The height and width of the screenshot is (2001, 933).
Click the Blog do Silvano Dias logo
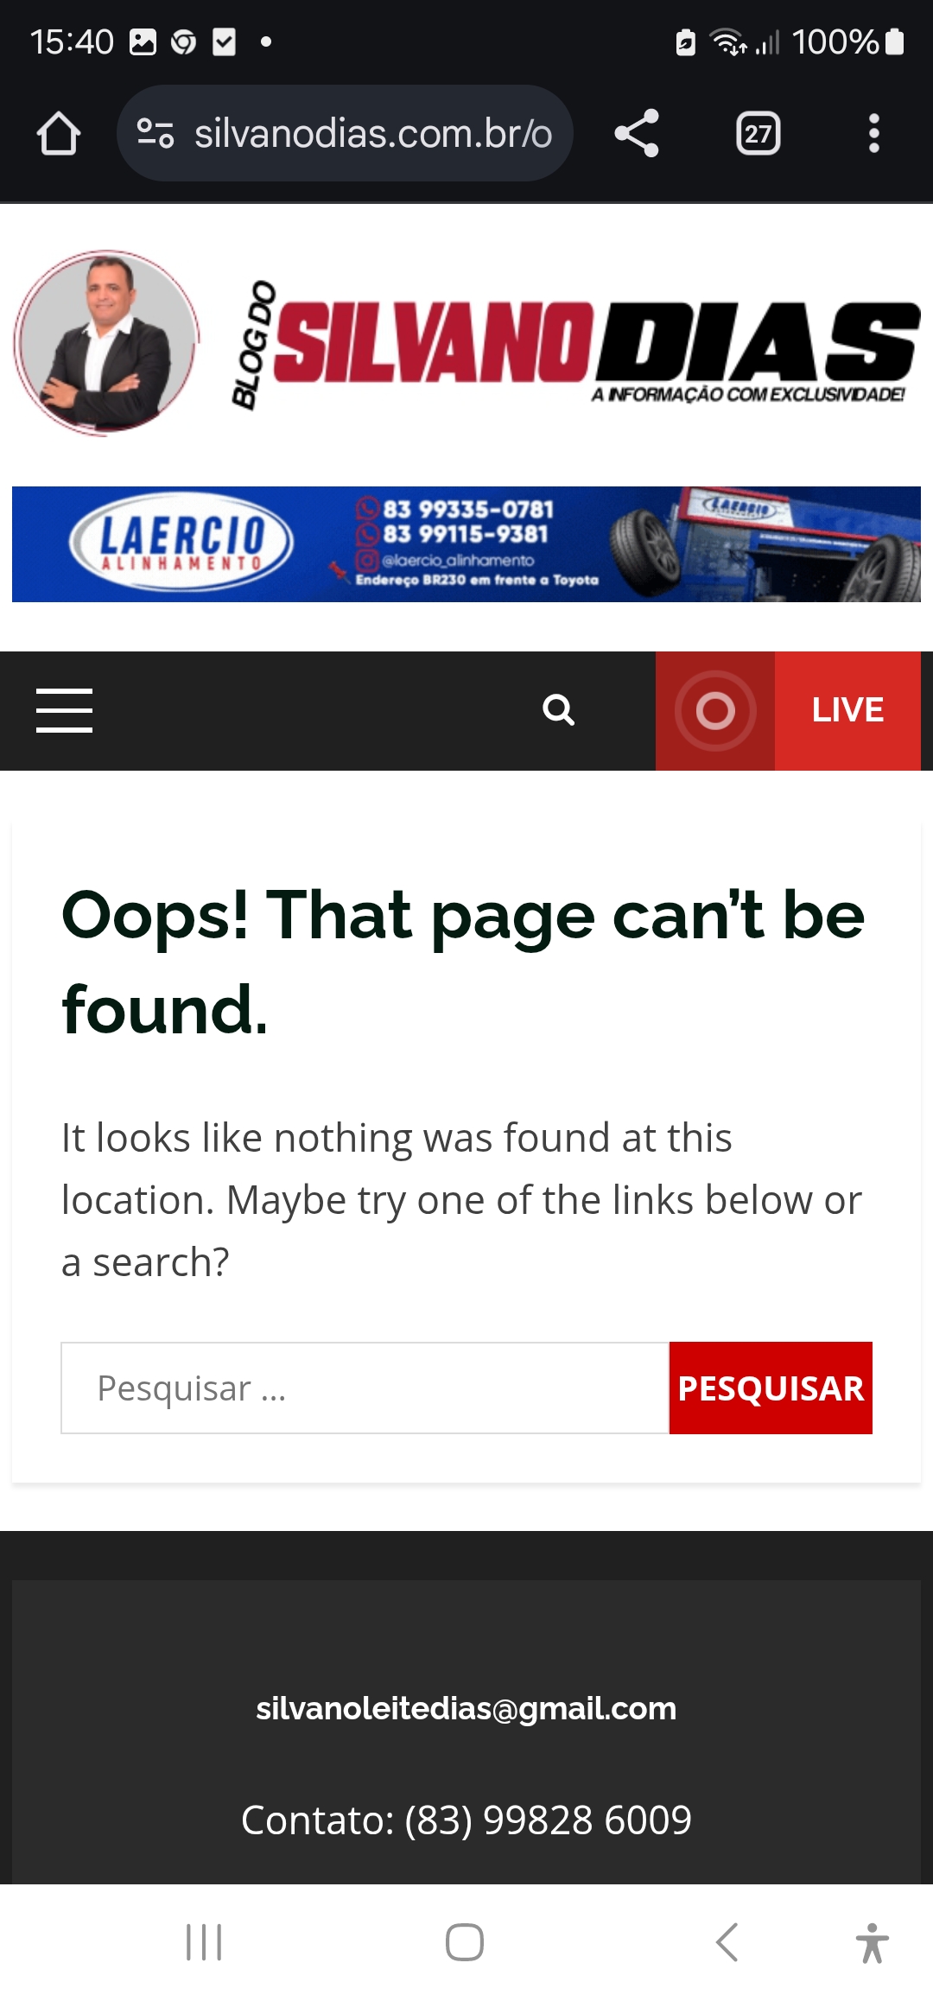[x=574, y=344]
